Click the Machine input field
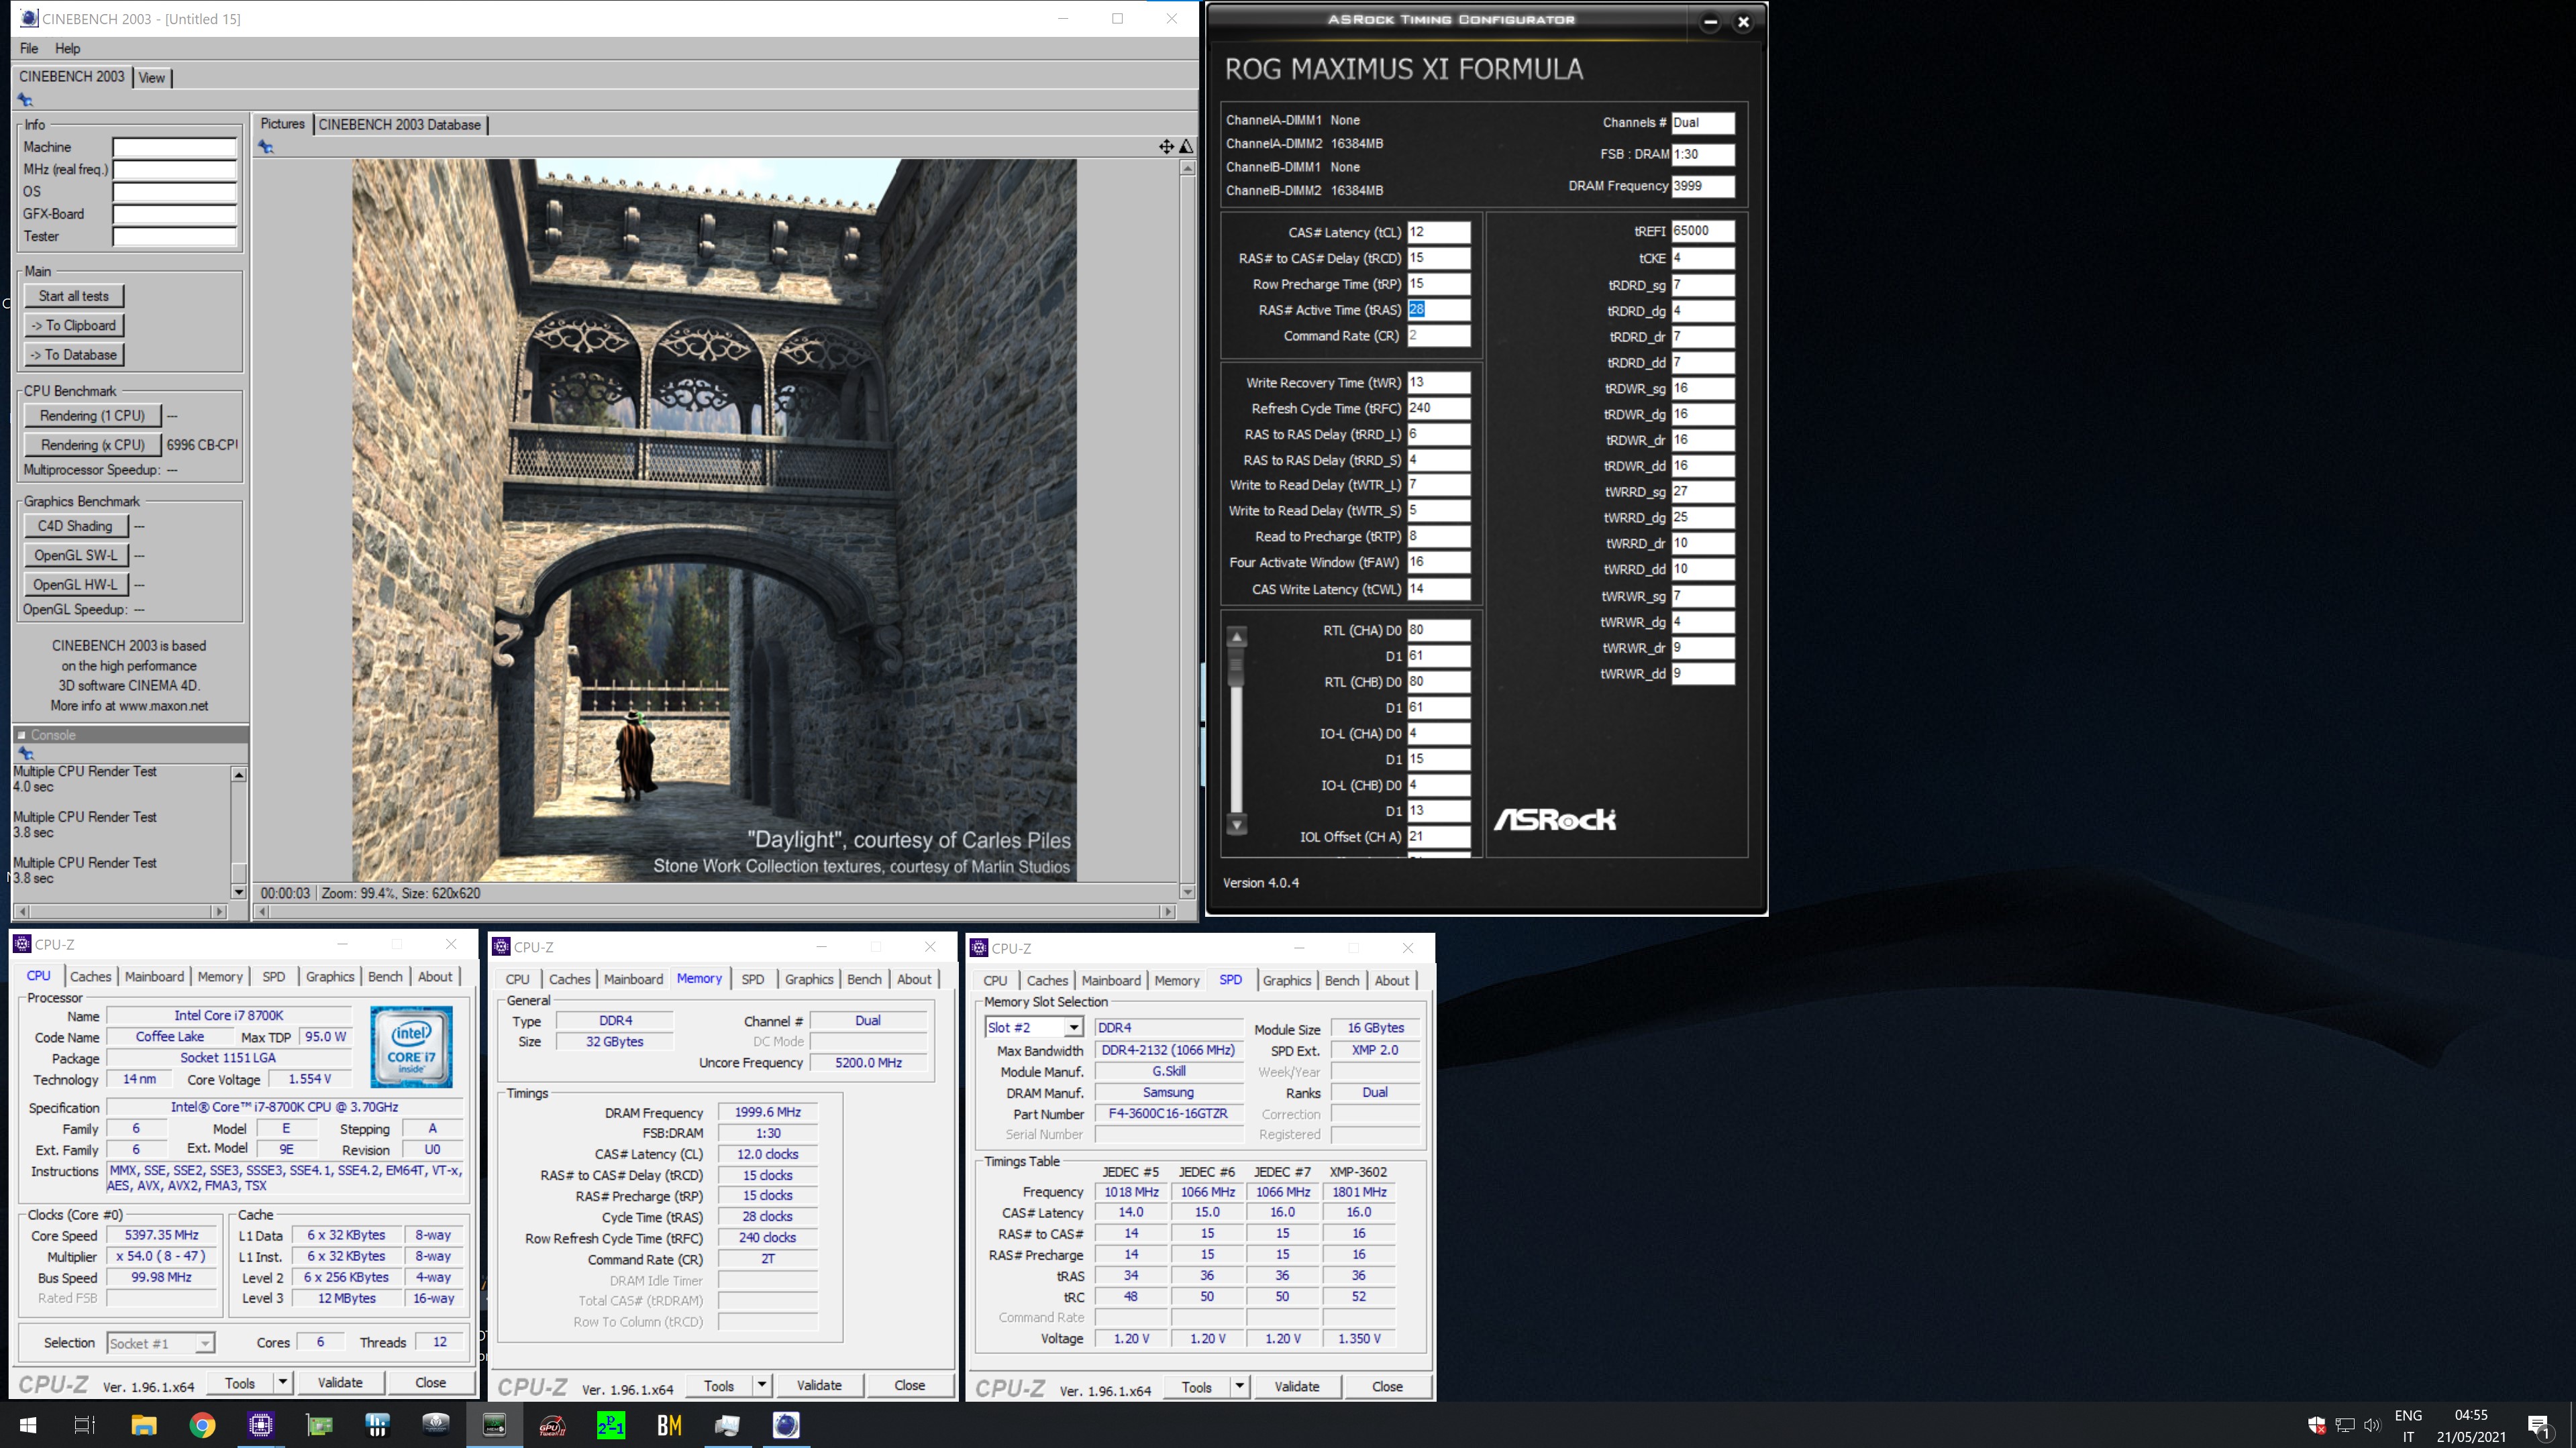 (x=174, y=147)
